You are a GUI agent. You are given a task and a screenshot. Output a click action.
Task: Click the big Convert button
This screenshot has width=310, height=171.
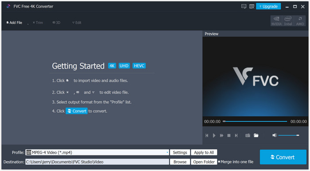point(283,157)
